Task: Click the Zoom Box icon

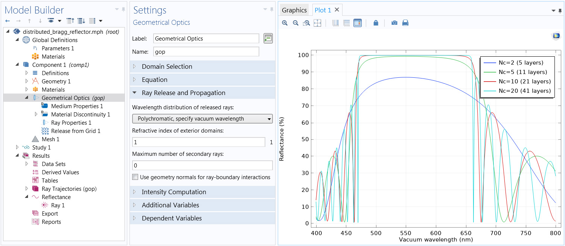Action: [x=306, y=23]
